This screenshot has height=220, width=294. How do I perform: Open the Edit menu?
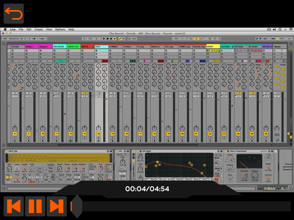[x=29, y=29]
